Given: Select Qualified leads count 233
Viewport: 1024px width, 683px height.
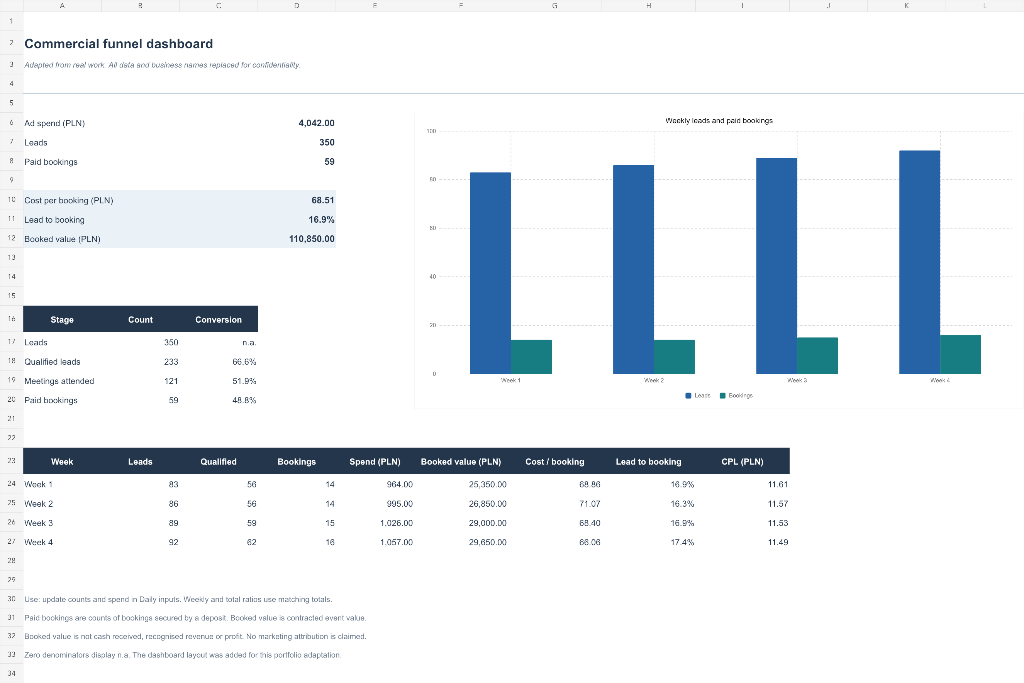Looking at the screenshot, I should coord(140,362).
